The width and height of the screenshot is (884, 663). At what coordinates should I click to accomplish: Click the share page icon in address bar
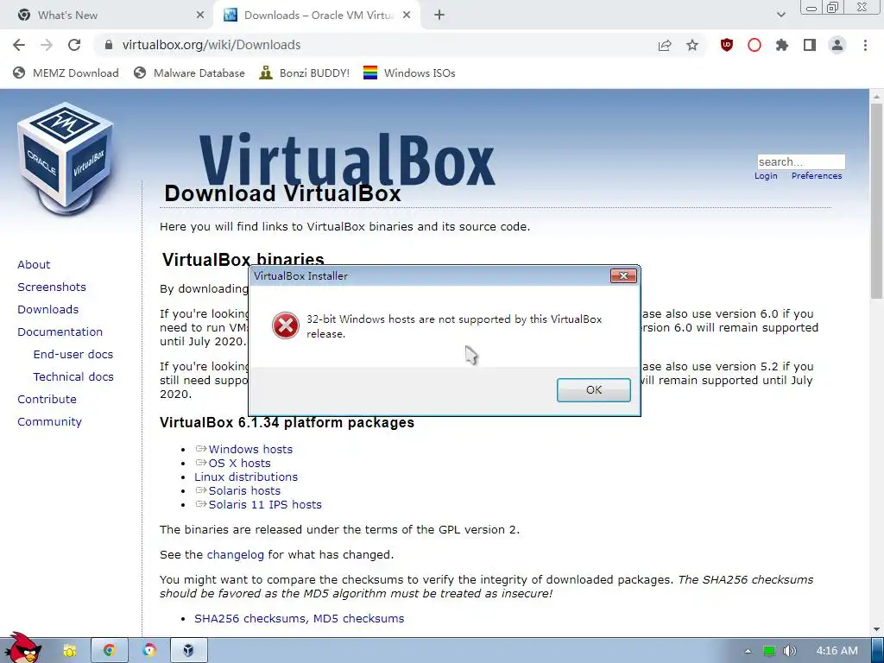(665, 45)
